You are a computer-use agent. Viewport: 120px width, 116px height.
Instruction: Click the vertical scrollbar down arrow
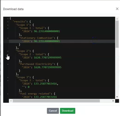click(117, 97)
